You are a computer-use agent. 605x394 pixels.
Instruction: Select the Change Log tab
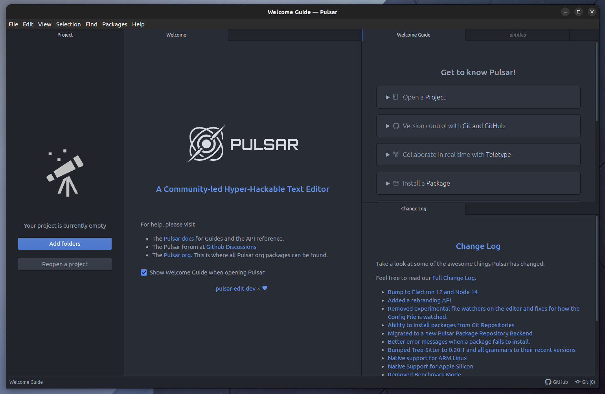pyautogui.click(x=414, y=209)
